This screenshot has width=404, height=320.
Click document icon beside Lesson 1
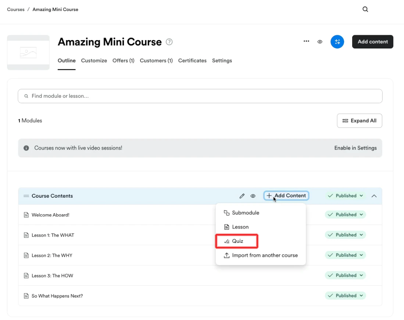point(26,235)
